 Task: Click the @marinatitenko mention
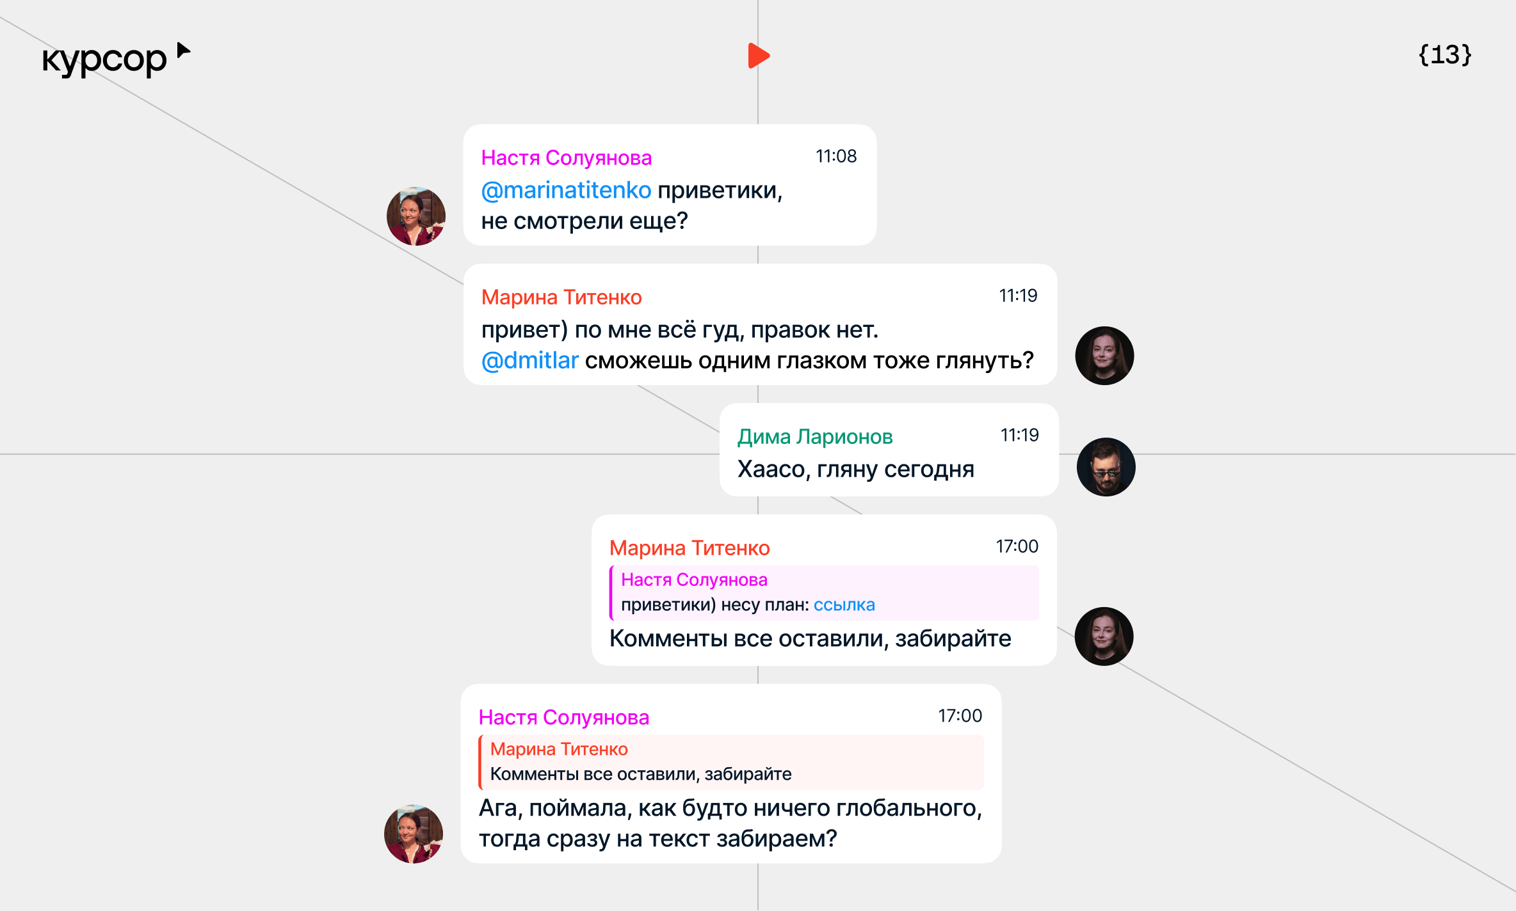tap(566, 190)
